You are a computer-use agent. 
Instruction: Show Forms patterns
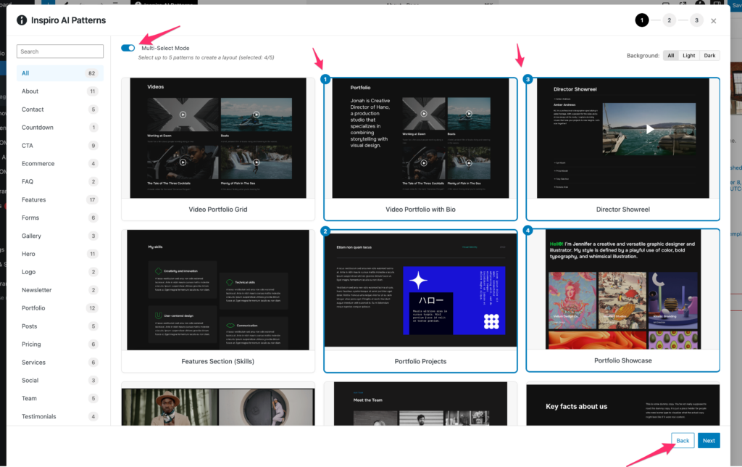[60, 218]
